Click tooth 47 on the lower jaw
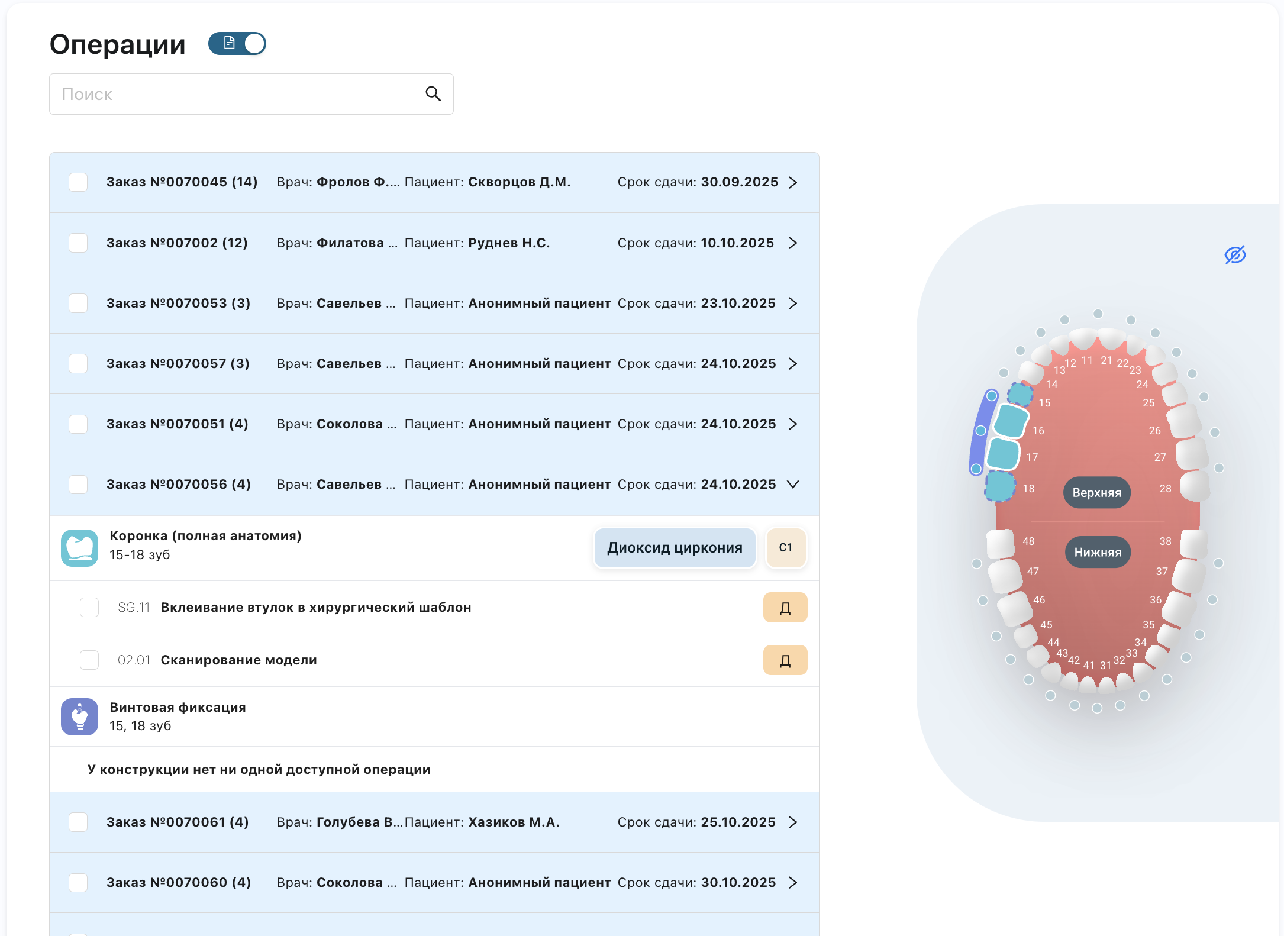The width and height of the screenshot is (1284, 936). click(1004, 575)
